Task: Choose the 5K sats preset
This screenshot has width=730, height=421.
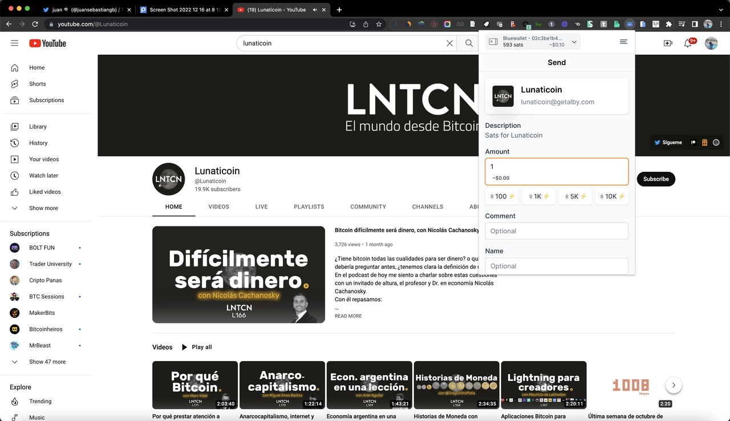Action: click(x=575, y=196)
